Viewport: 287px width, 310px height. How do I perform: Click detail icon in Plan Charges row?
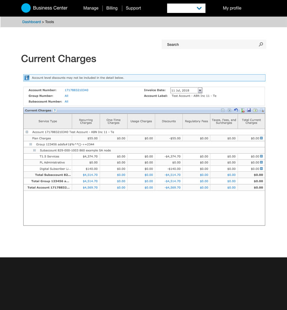click(261, 138)
